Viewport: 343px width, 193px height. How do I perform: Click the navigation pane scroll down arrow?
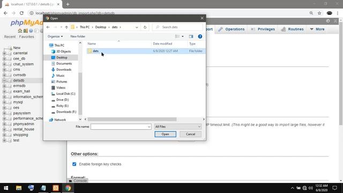tap(80, 120)
